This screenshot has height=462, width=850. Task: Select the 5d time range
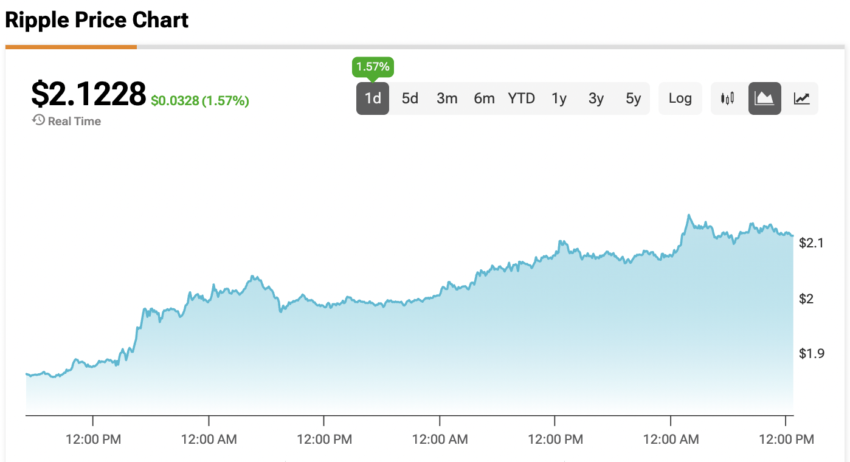coord(410,98)
